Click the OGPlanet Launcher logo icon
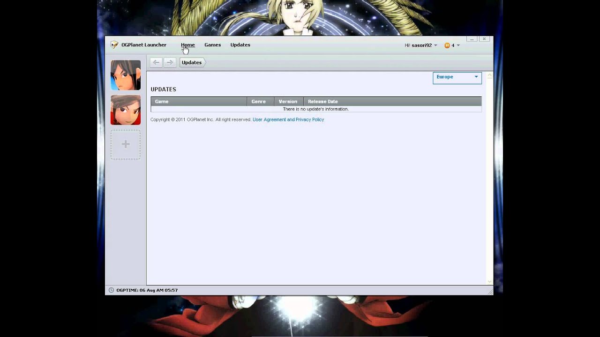 [114, 45]
